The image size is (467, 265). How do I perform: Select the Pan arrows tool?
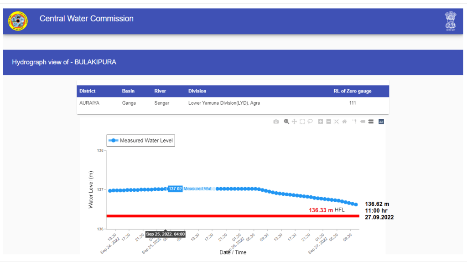pyautogui.click(x=294, y=122)
